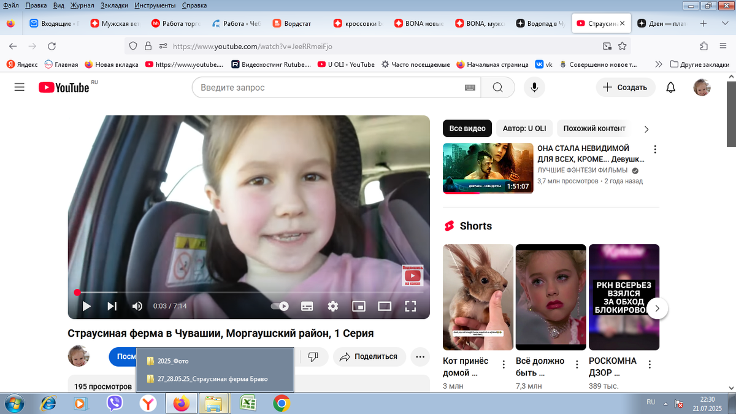Open the U OLI - YouTube bookmark

346,64
